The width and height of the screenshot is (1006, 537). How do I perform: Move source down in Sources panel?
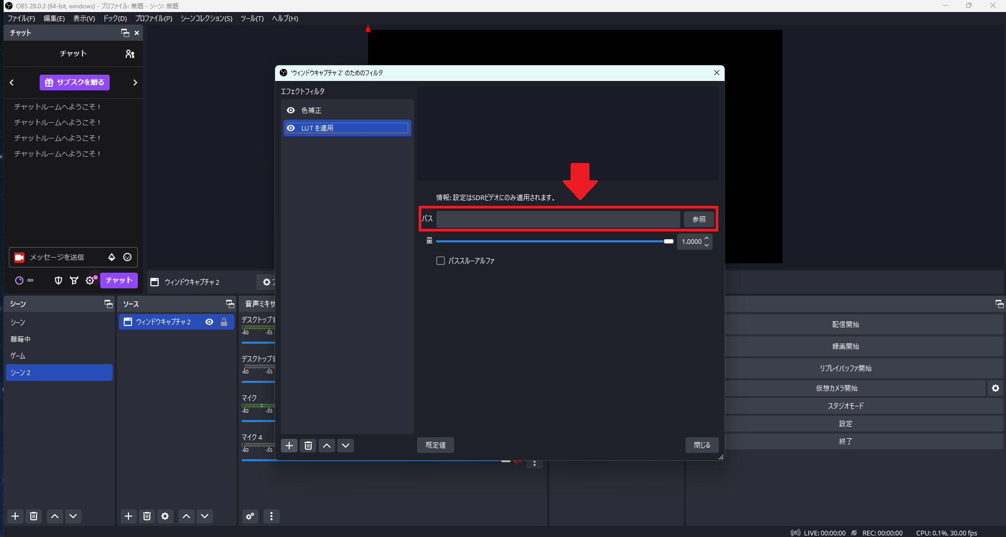[x=205, y=516]
